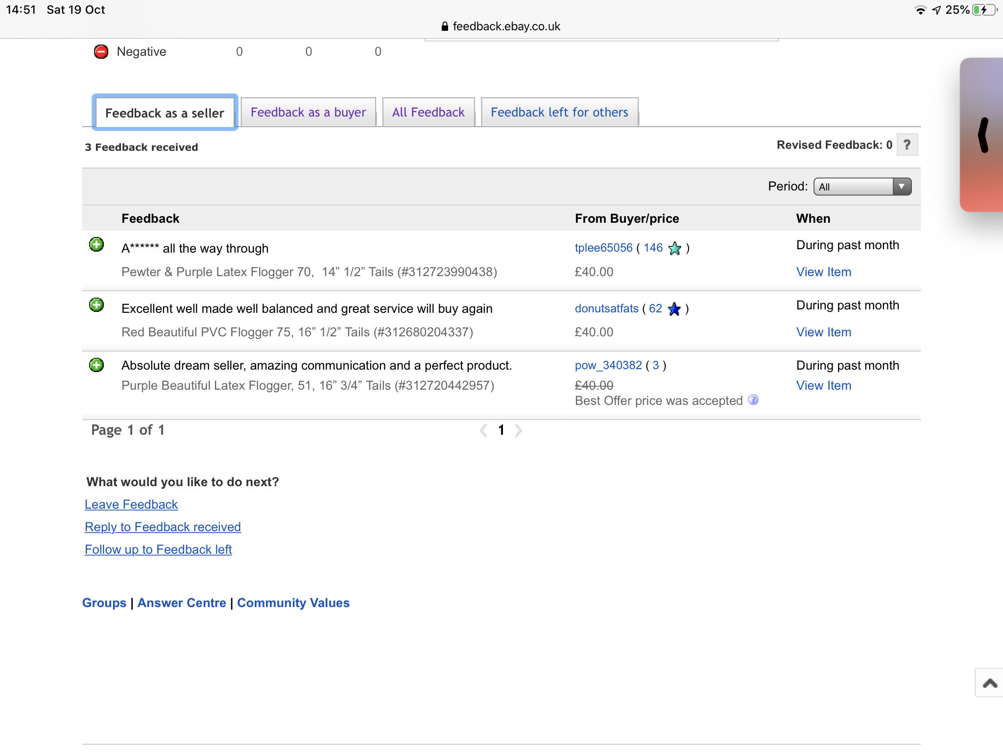Tap the 'Feedback' column header
This screenshot has height=752, width=1003.
pos(150,218)
